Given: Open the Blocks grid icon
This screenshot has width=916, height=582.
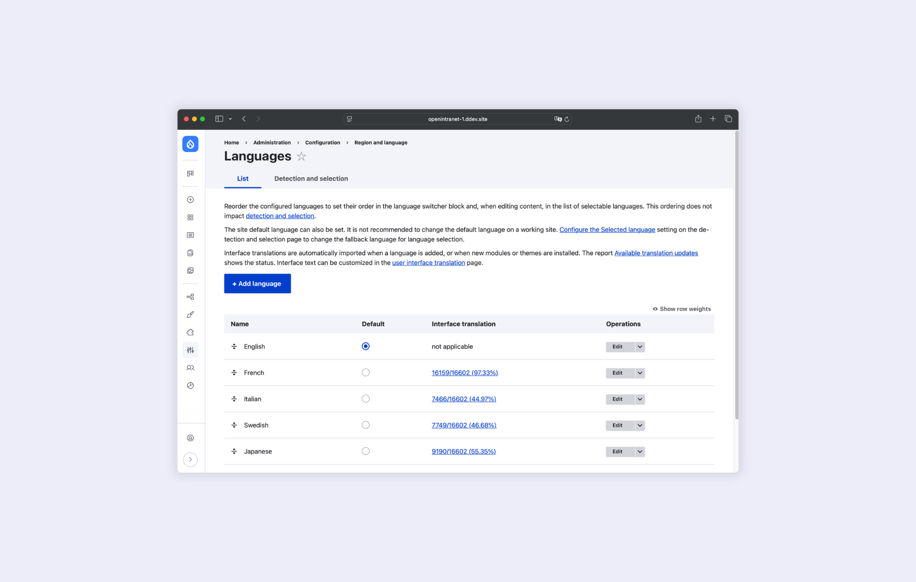Looking at the screenshot, I should (x=190, y=217).
